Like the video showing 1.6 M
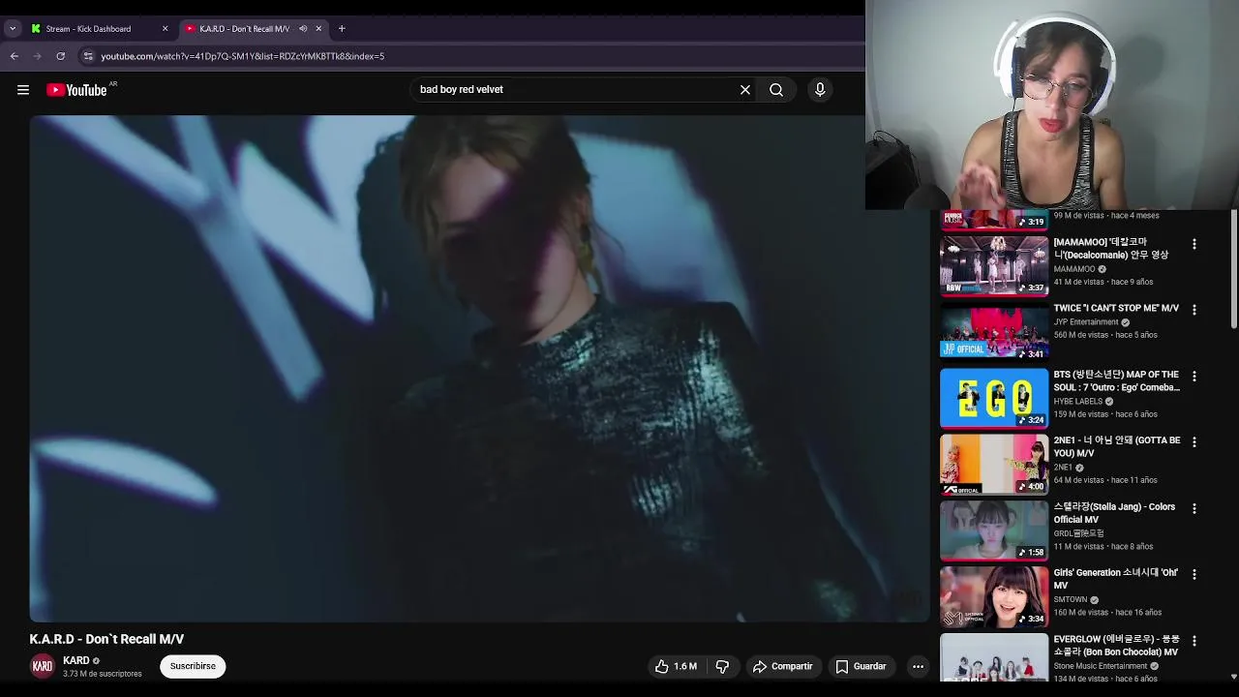This screenshot has height=697, width=1239. pyautogui.click(x=676, y=666)
